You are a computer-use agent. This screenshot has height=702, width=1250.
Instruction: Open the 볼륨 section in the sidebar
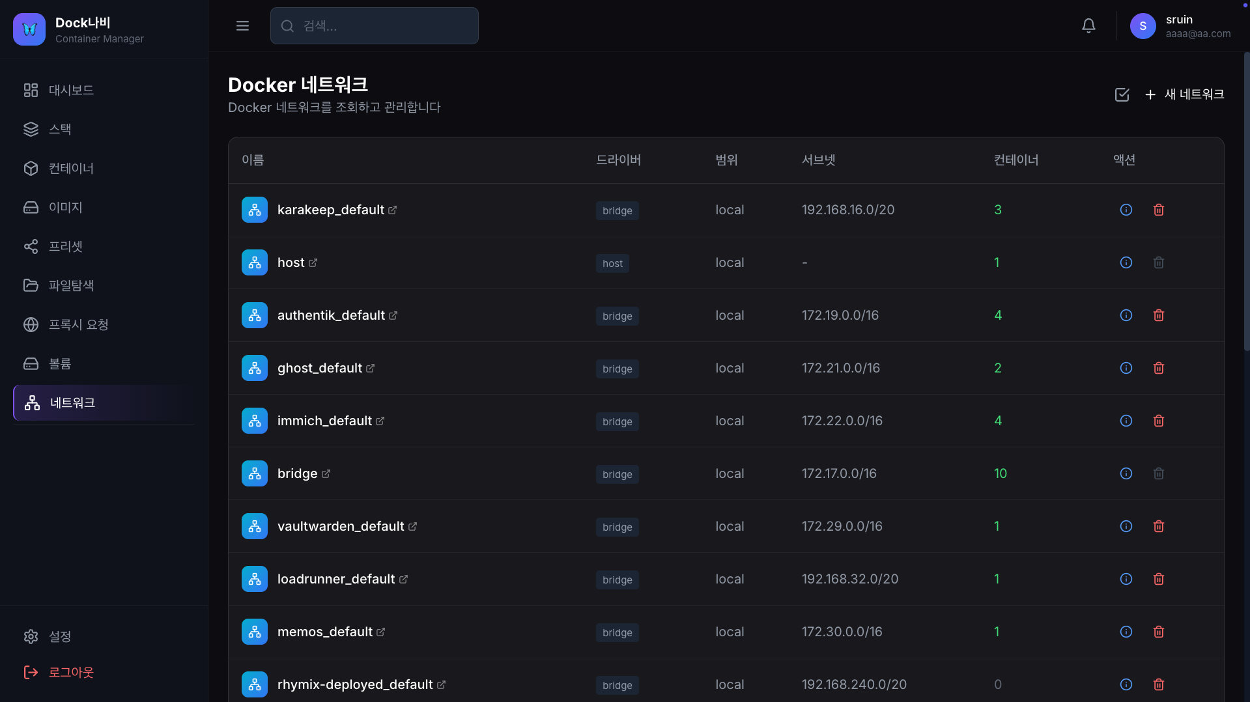59,363
